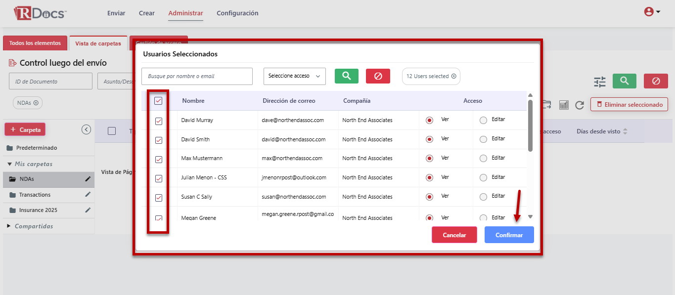Viewport: 675px width, 295px height.
Task: Expand the Compartidas folder group
Action: [x=9, y=226]
